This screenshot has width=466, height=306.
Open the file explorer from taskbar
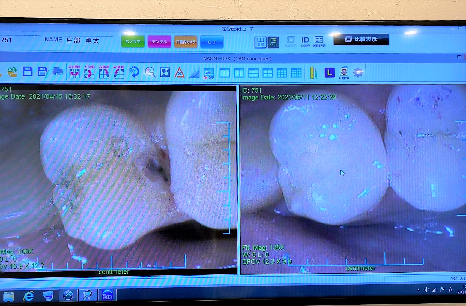pyautogui.click(x=9, y=296)
